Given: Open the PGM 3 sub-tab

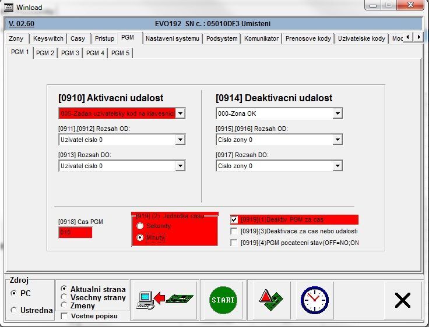Looking at the screenshot, I should coord(71,53).
